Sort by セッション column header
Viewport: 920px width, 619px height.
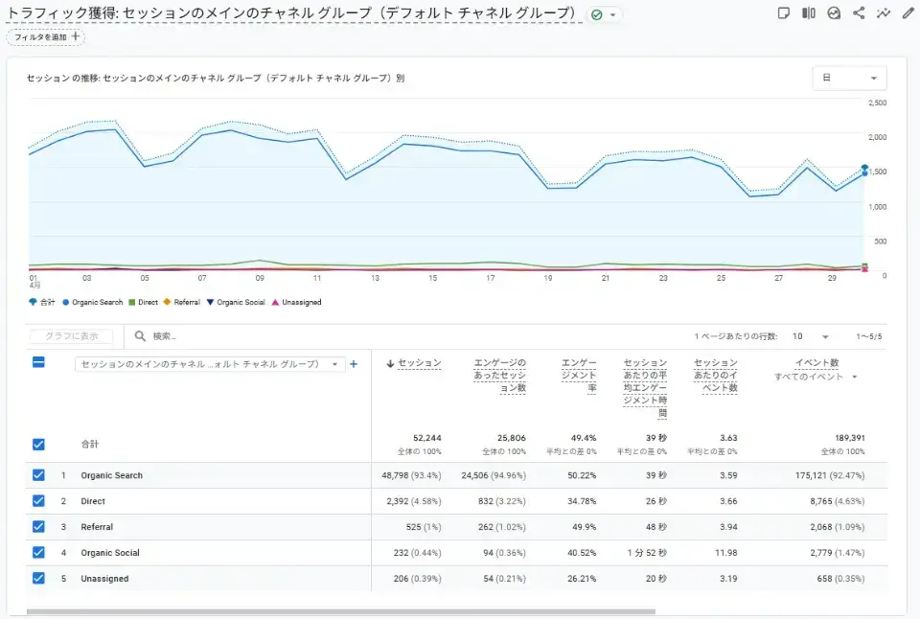[417, 362]
